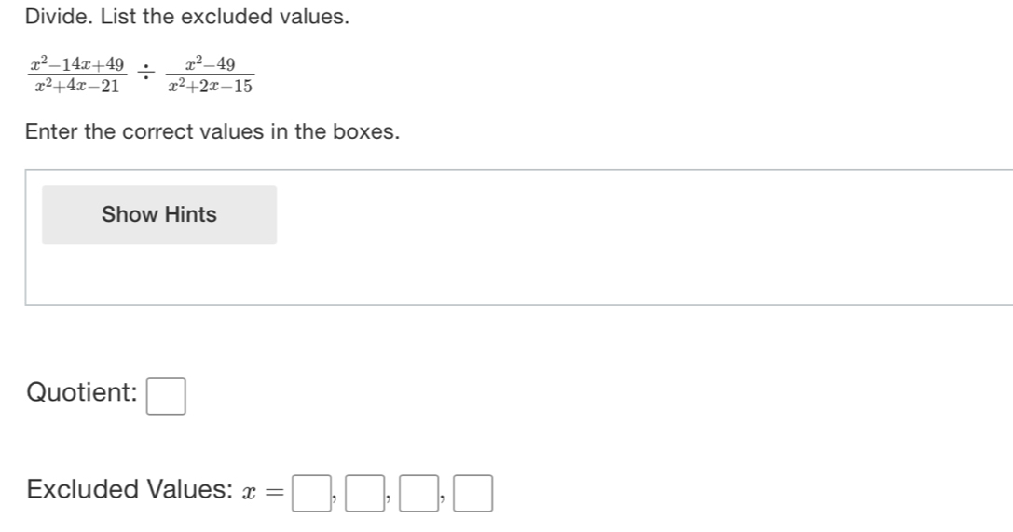
Task: Click the 'Divide. List the excluded values.' instruction
Action: coord(186,17)
